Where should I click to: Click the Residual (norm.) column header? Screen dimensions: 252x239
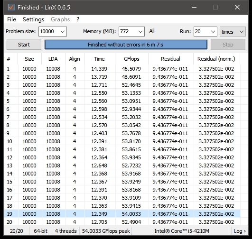216,59
